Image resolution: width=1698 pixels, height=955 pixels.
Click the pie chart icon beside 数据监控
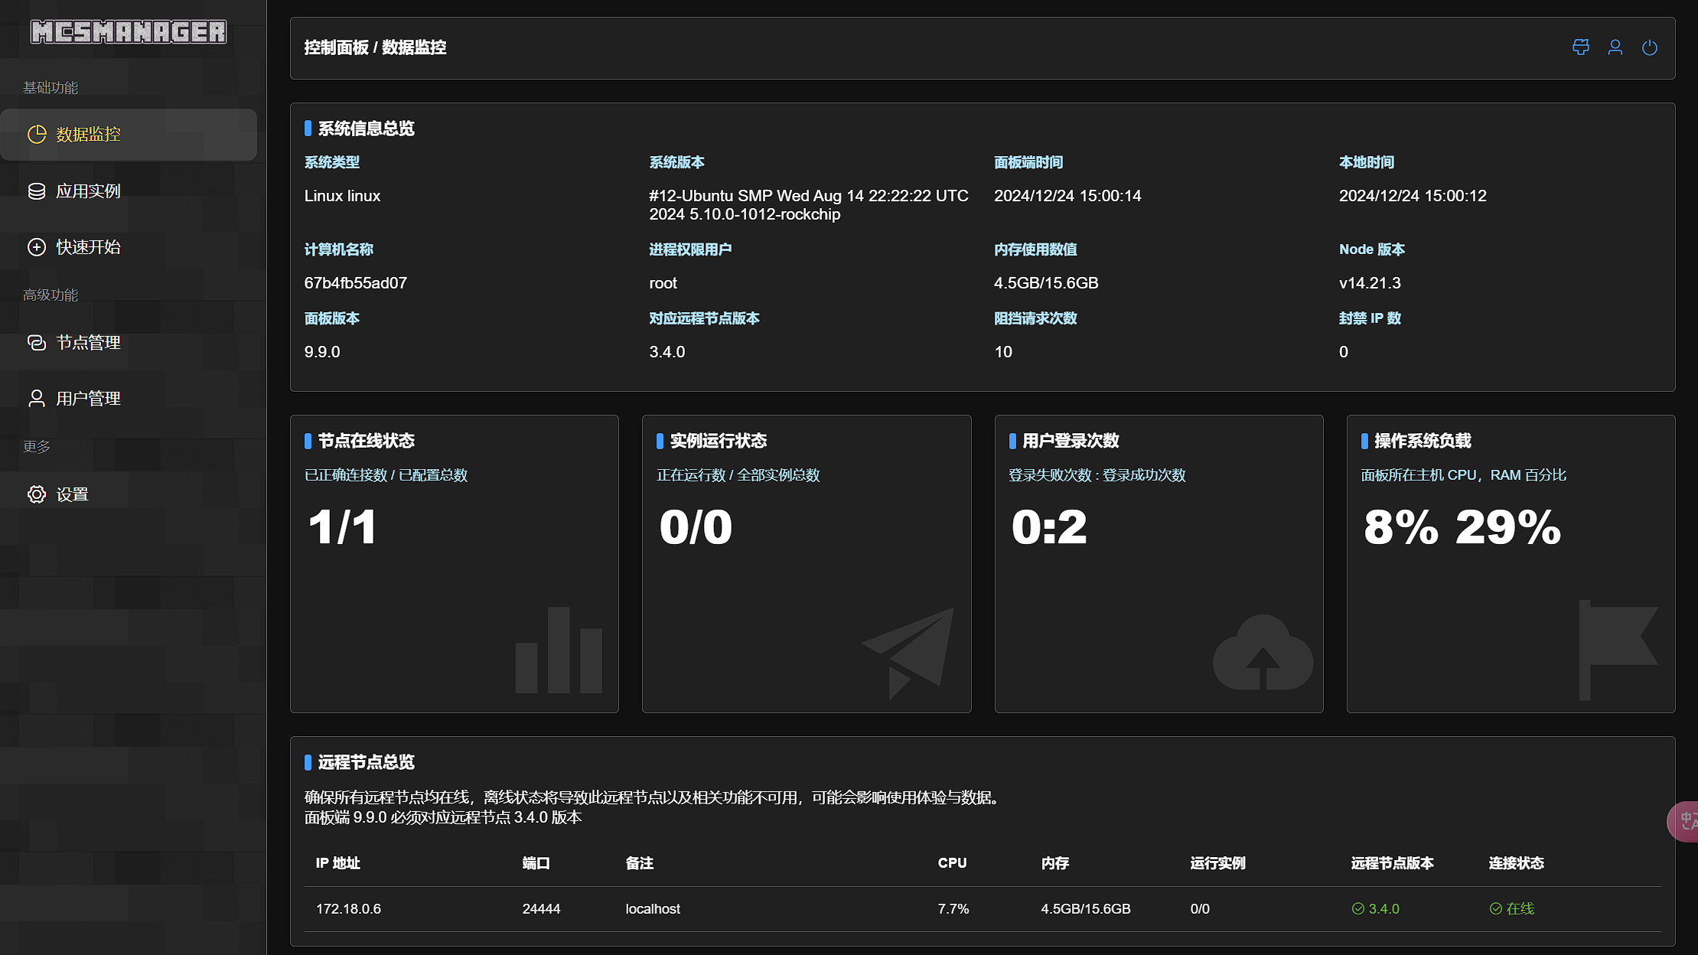tap(37, 135)
